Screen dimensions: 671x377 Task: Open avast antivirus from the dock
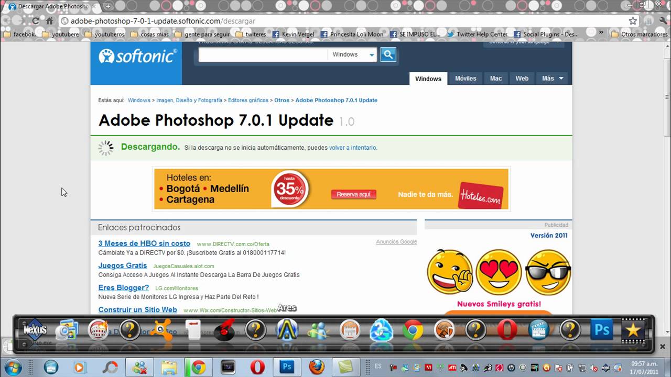(161, 330)
